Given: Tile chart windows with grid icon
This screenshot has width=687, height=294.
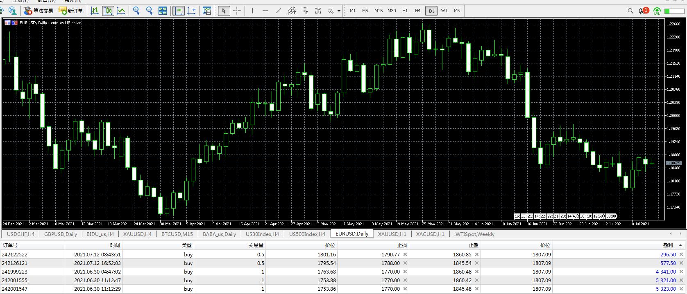Looking at the screenshot, I should tap(163, 11).
